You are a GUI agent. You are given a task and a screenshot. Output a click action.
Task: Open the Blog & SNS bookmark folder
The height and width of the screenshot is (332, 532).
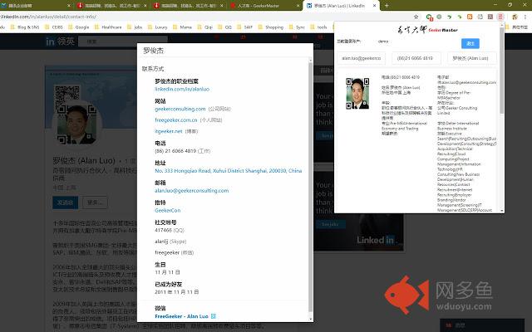(x=25, y=27)
